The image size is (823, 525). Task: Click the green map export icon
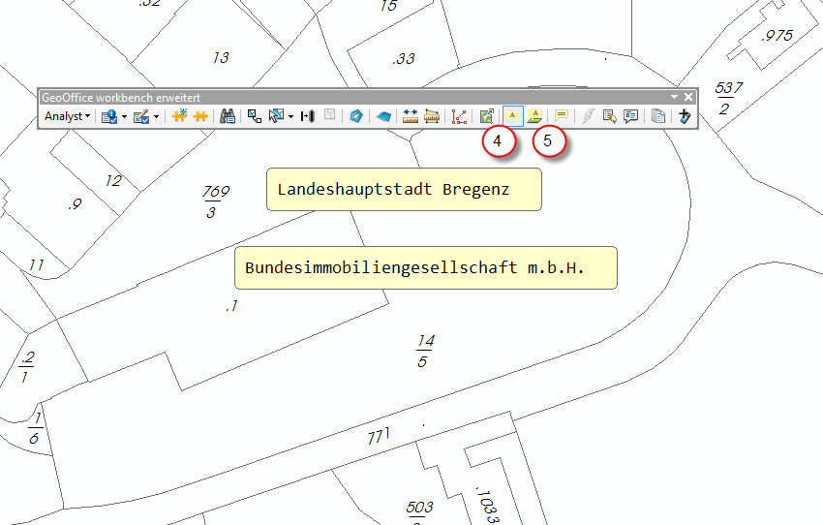(x=487, y=116)
